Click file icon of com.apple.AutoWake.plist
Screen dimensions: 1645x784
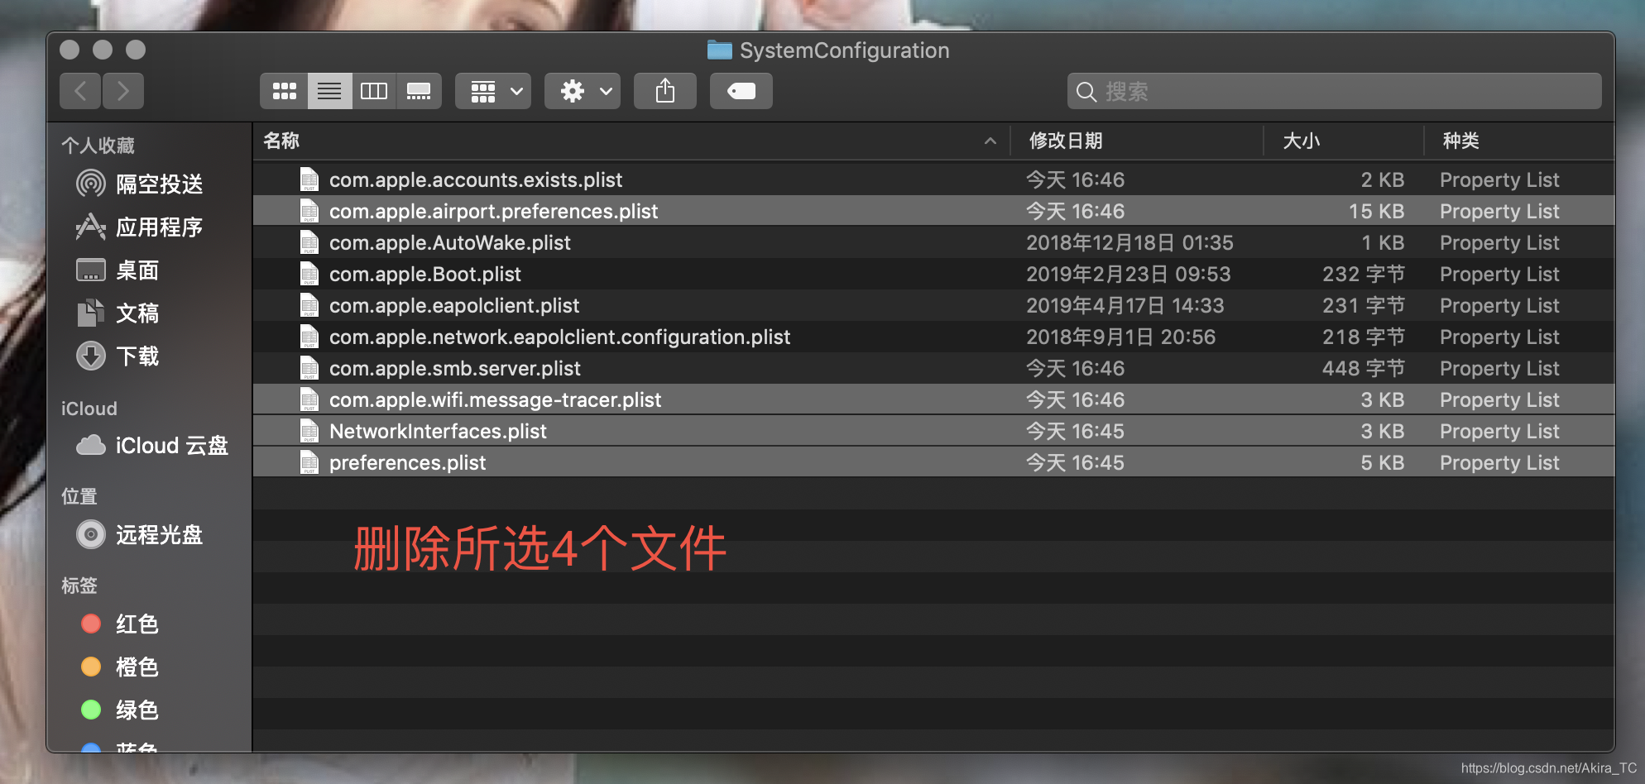pos(309,242)
